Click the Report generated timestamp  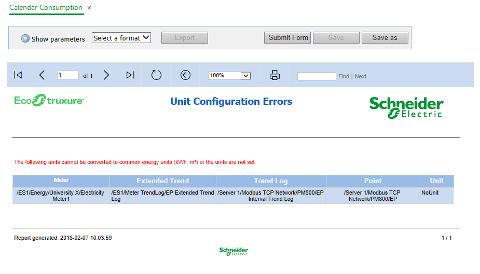coord(63,238)
